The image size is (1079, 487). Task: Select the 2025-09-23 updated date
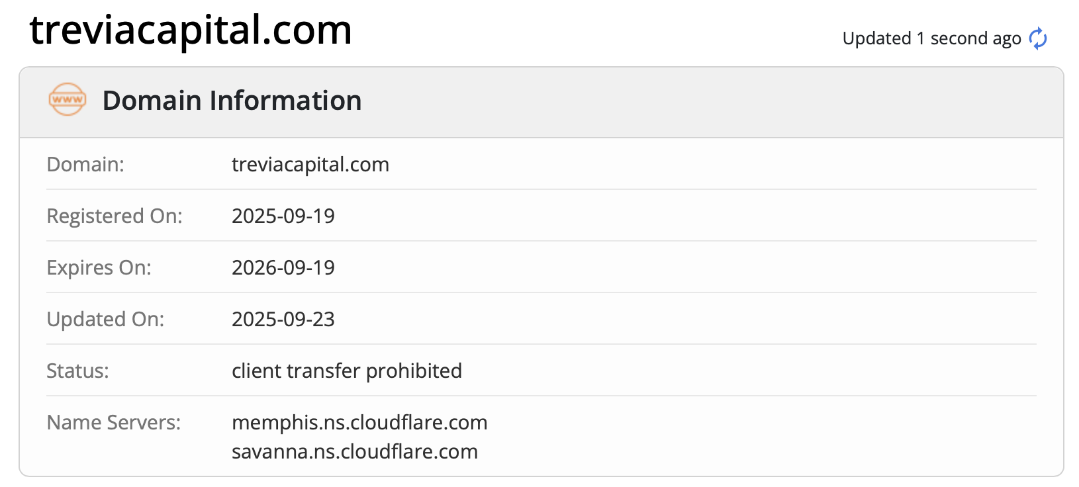(283, 319)
